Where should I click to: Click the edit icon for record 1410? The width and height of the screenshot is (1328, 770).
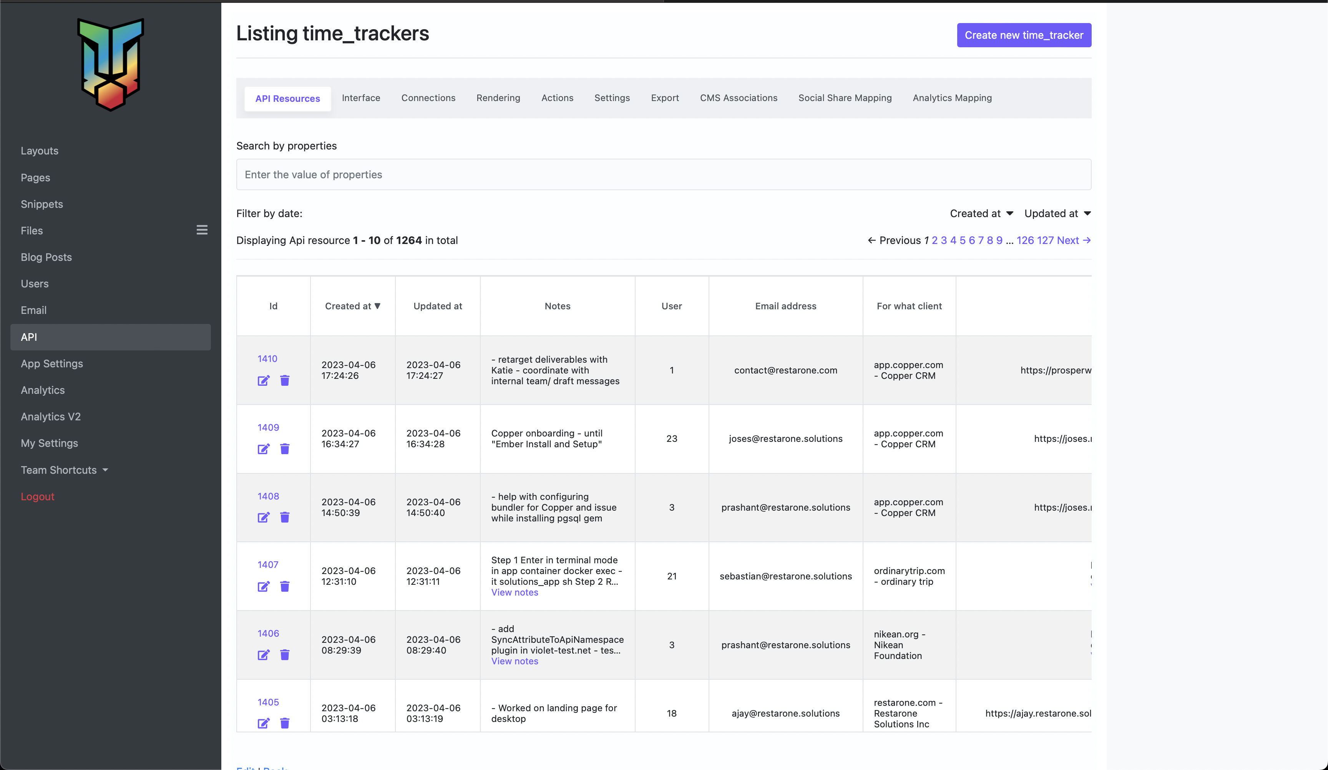click(x=264, y=380)
